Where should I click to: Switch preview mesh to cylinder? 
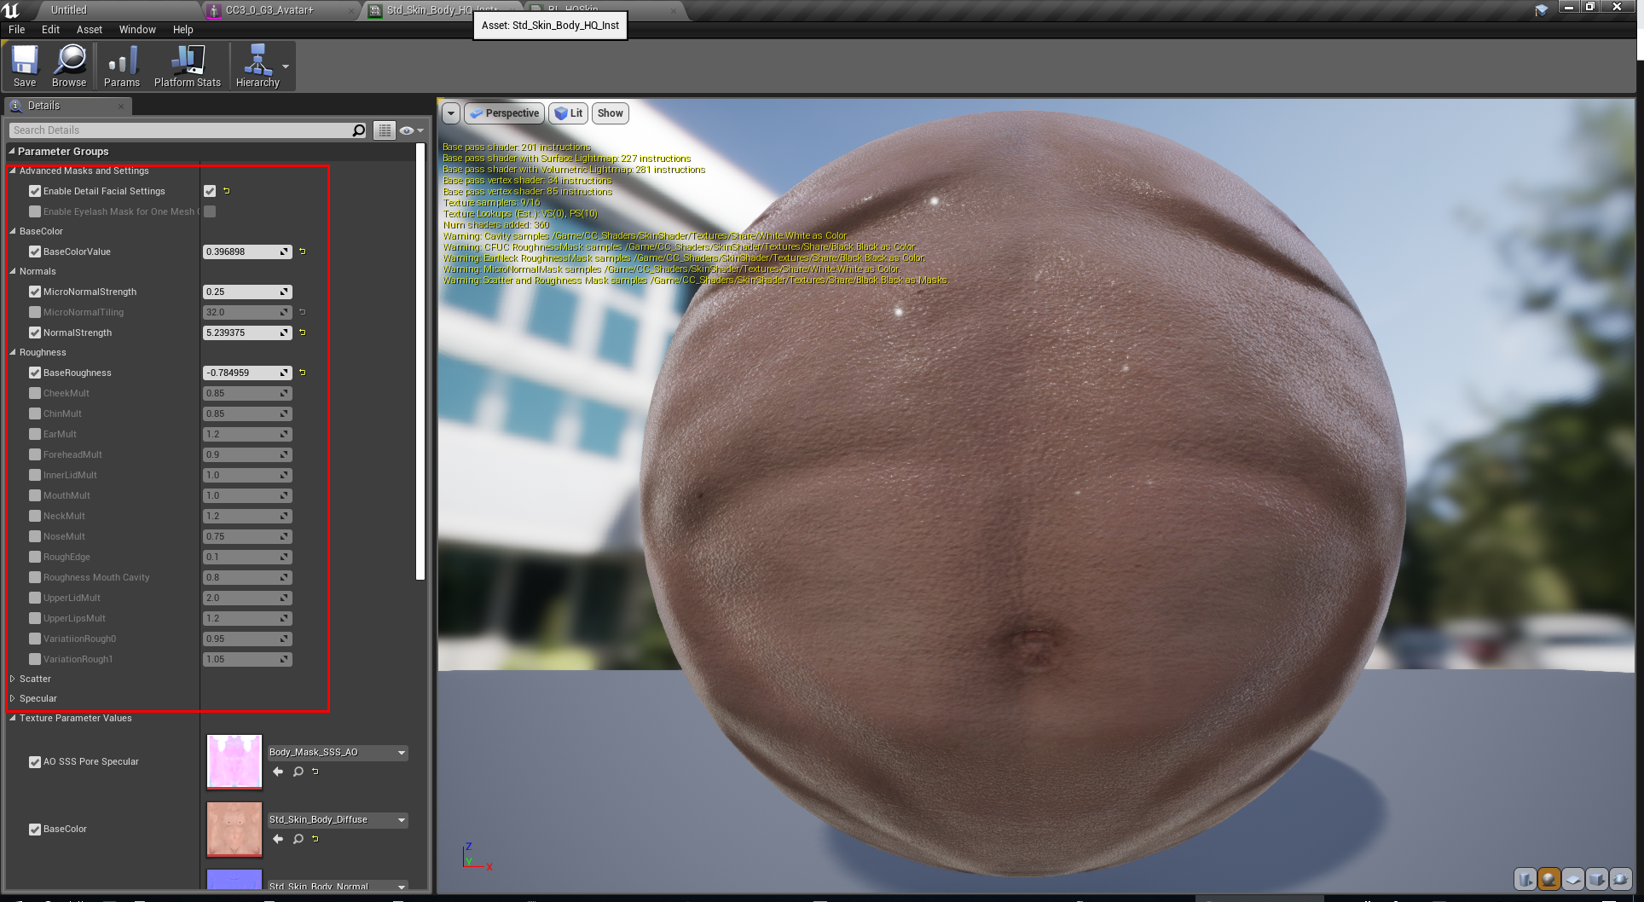pos(1525,878)
